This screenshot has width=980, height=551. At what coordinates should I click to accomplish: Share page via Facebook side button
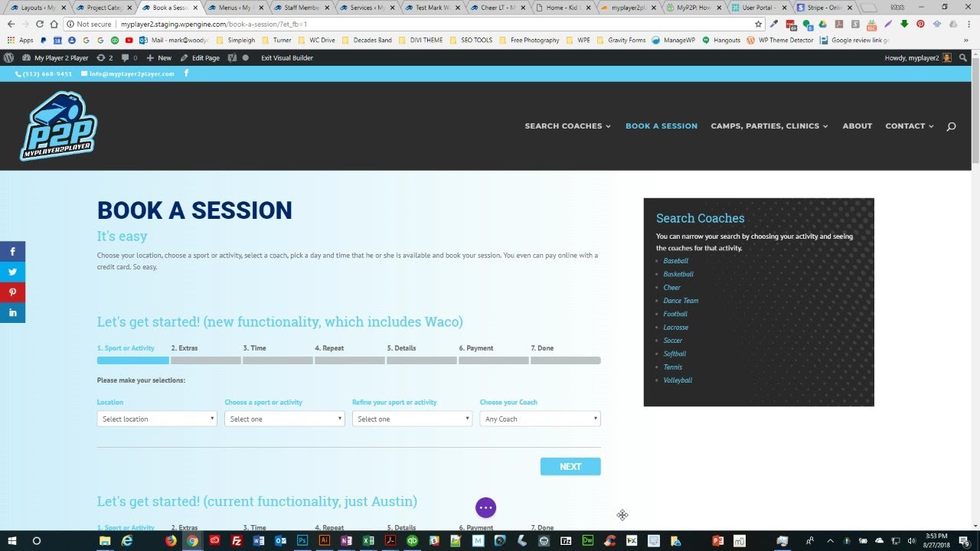(12, 251)
